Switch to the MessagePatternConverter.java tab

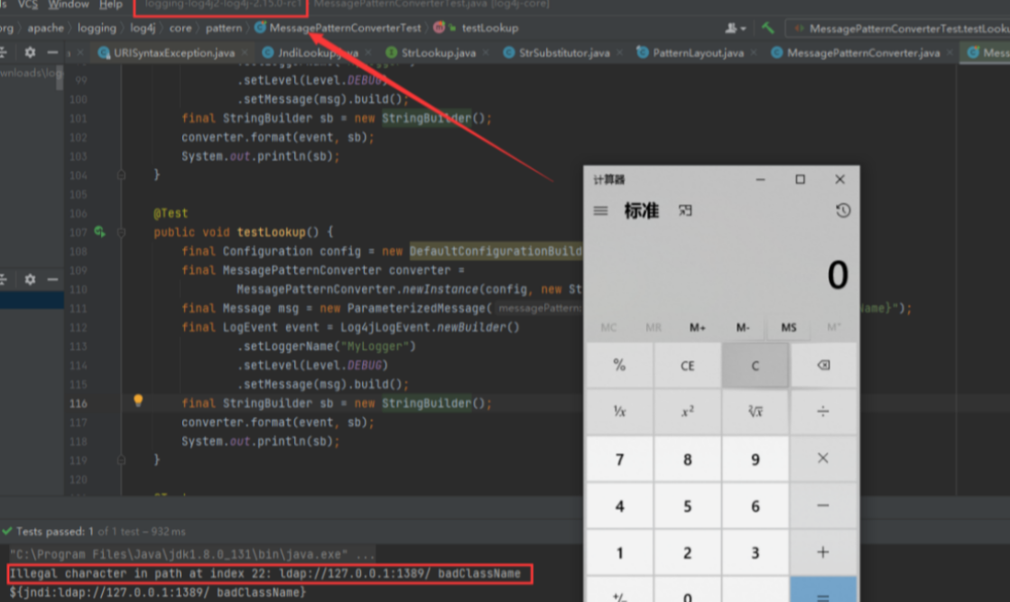point(863,52)
